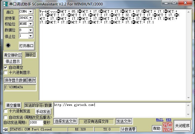
Task: Open the 停止位 stop bits dropdown
Action: pyautogui.click(x=31, y=36)
